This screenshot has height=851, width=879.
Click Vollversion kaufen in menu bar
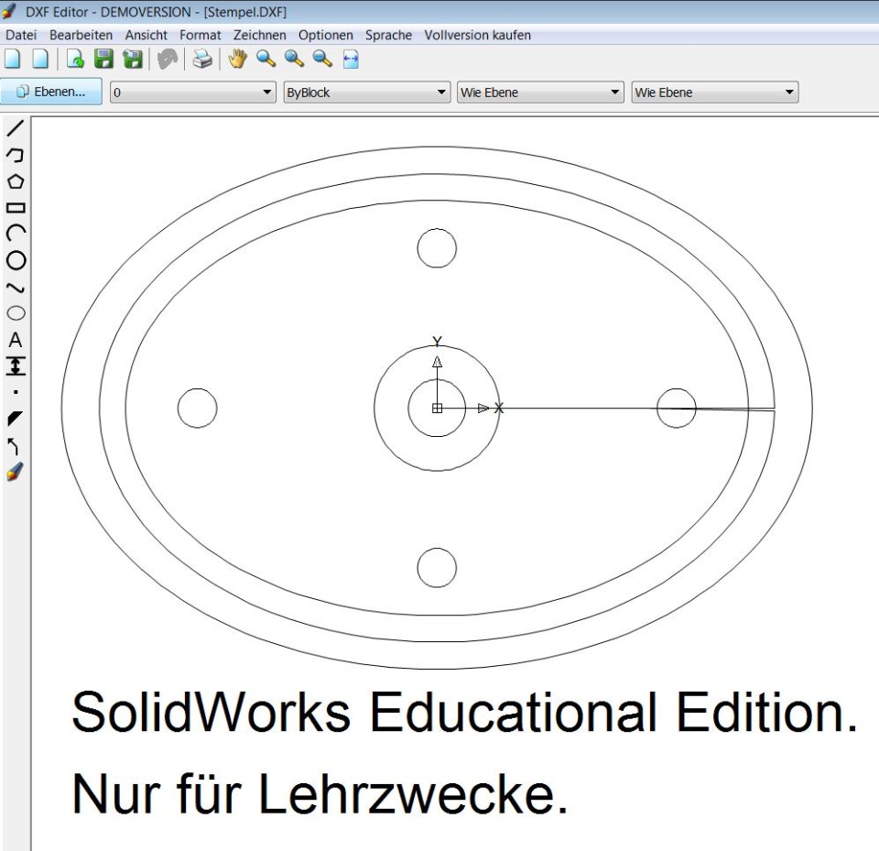[478, 35]
